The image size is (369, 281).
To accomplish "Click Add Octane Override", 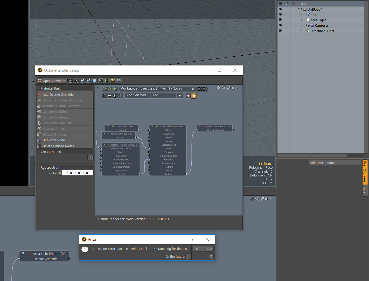I will [x=65, y=95].
